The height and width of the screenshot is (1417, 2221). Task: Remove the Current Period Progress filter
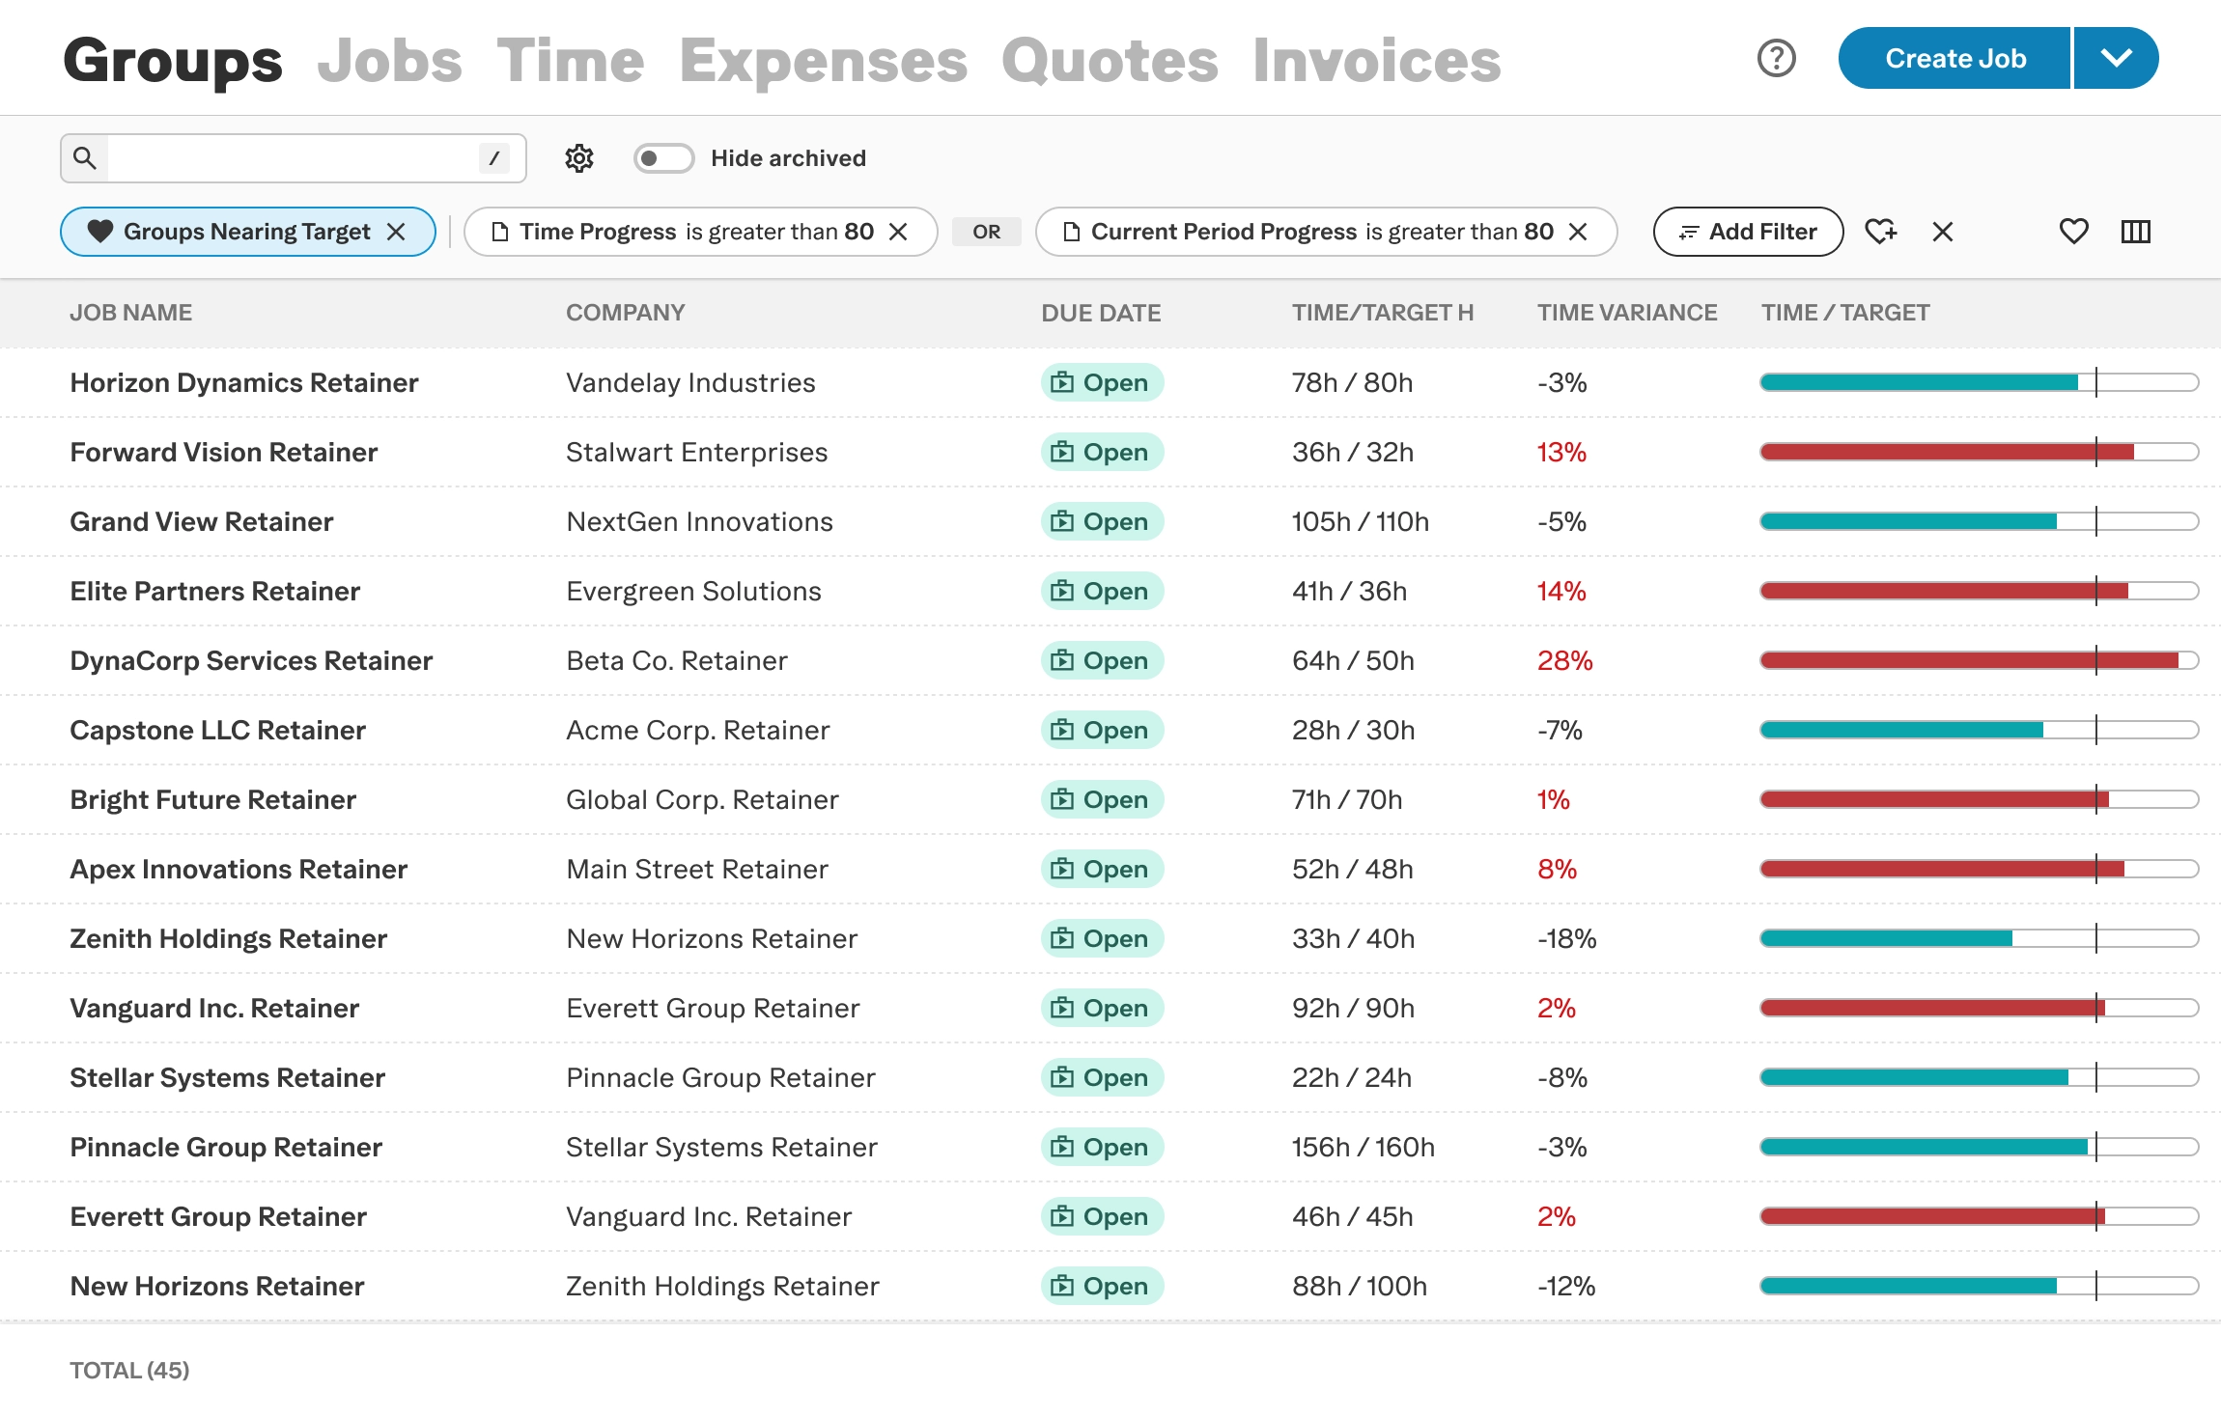click(x=1578, y=232)
